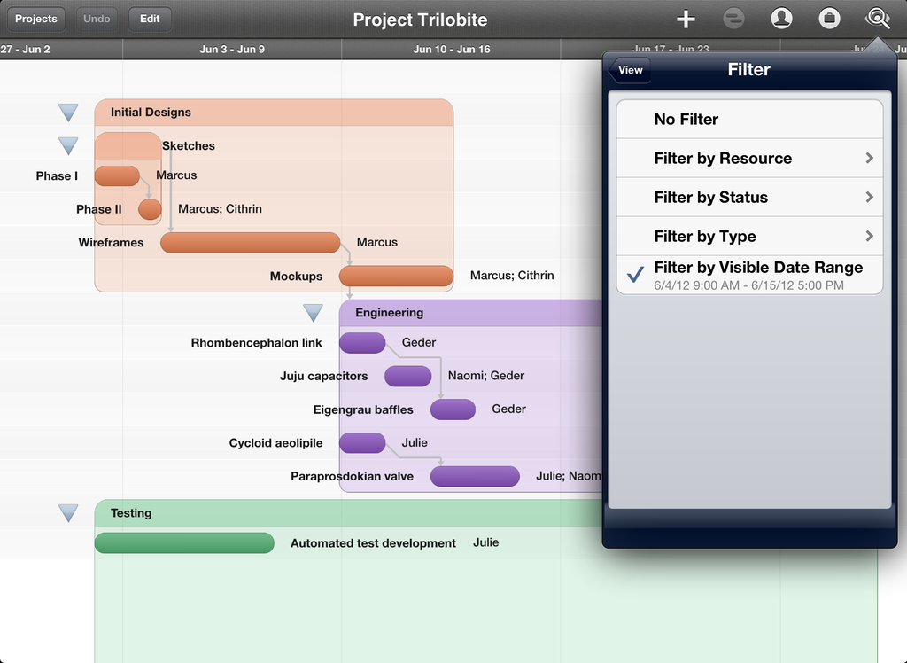Image resolution: width=907 pixels, height=663 pixels.
Task: Collapse the Testing group triangle
Action: click(68, 513)
